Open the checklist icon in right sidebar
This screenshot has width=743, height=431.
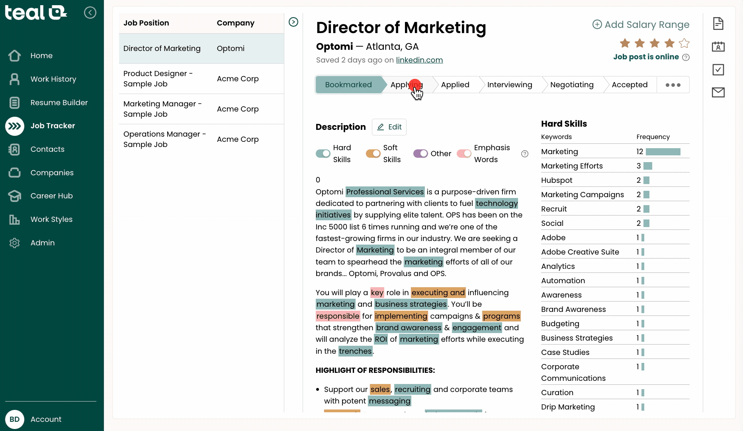click(x=718, y=70)
